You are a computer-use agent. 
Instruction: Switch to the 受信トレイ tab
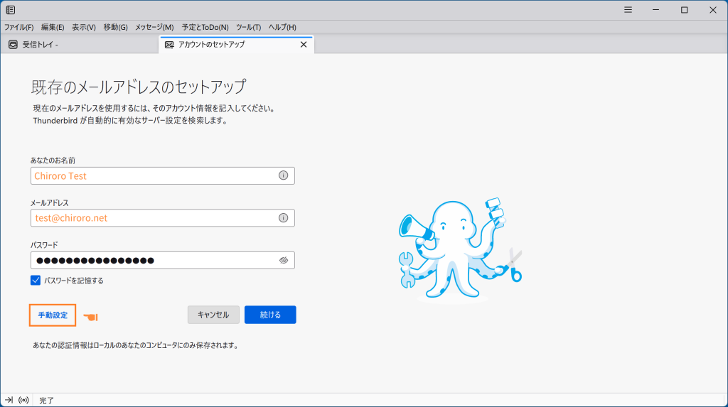coord(80,45)
